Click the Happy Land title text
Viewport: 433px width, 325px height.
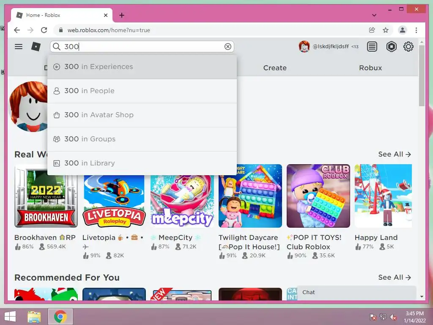376,237
